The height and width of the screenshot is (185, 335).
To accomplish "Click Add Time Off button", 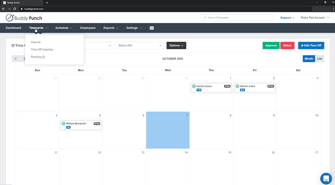I will pos(311,46).
